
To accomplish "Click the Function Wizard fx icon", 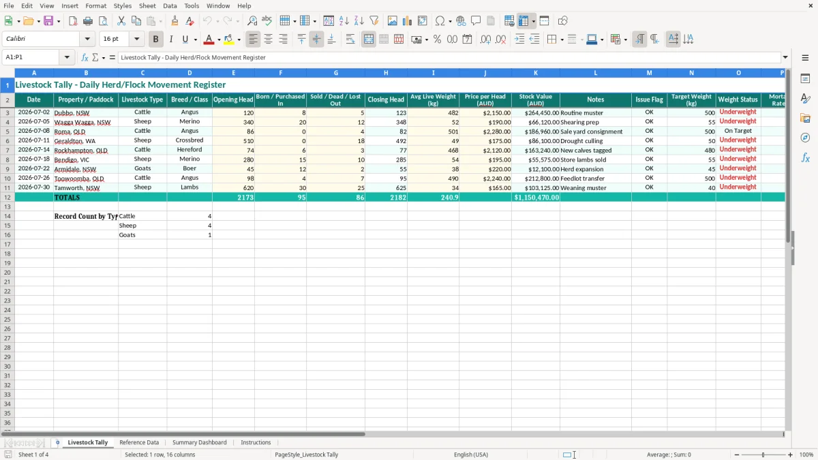I will pos(85,58).
